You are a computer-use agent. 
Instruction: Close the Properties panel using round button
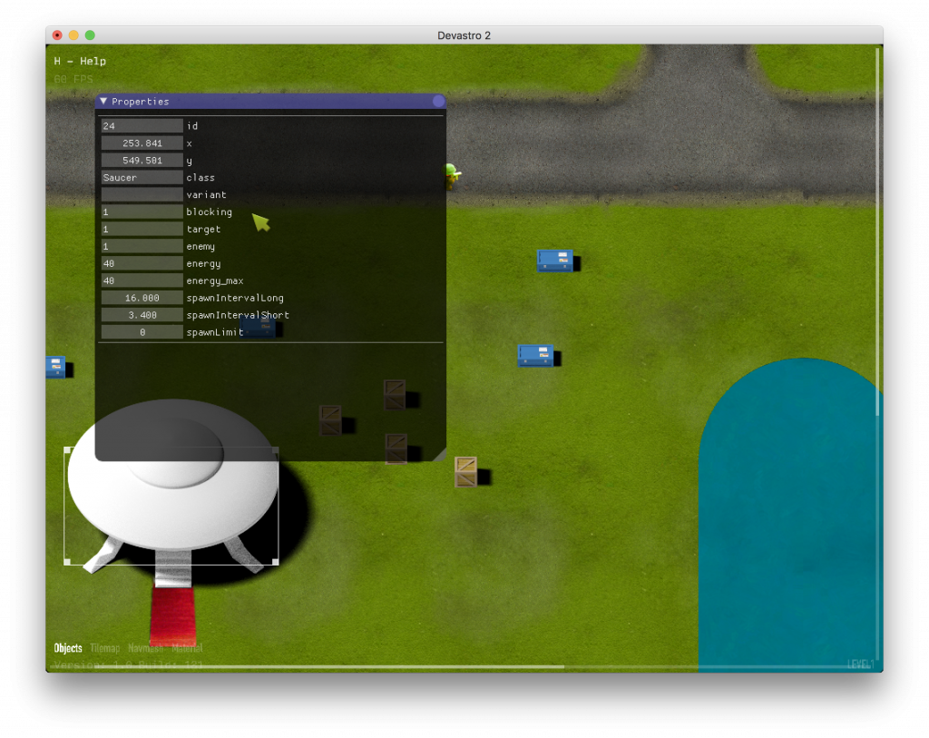pos(438,102)
